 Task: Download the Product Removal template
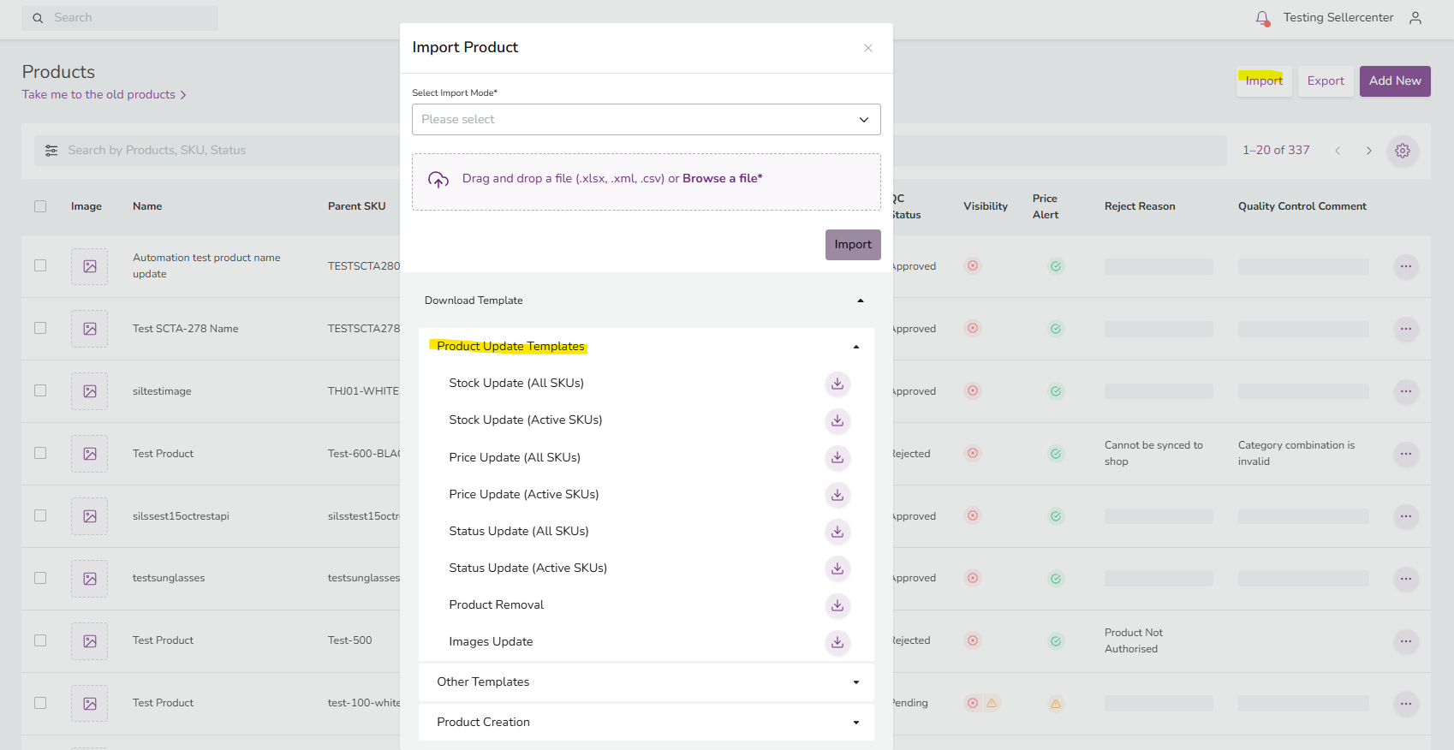(837, 605)
